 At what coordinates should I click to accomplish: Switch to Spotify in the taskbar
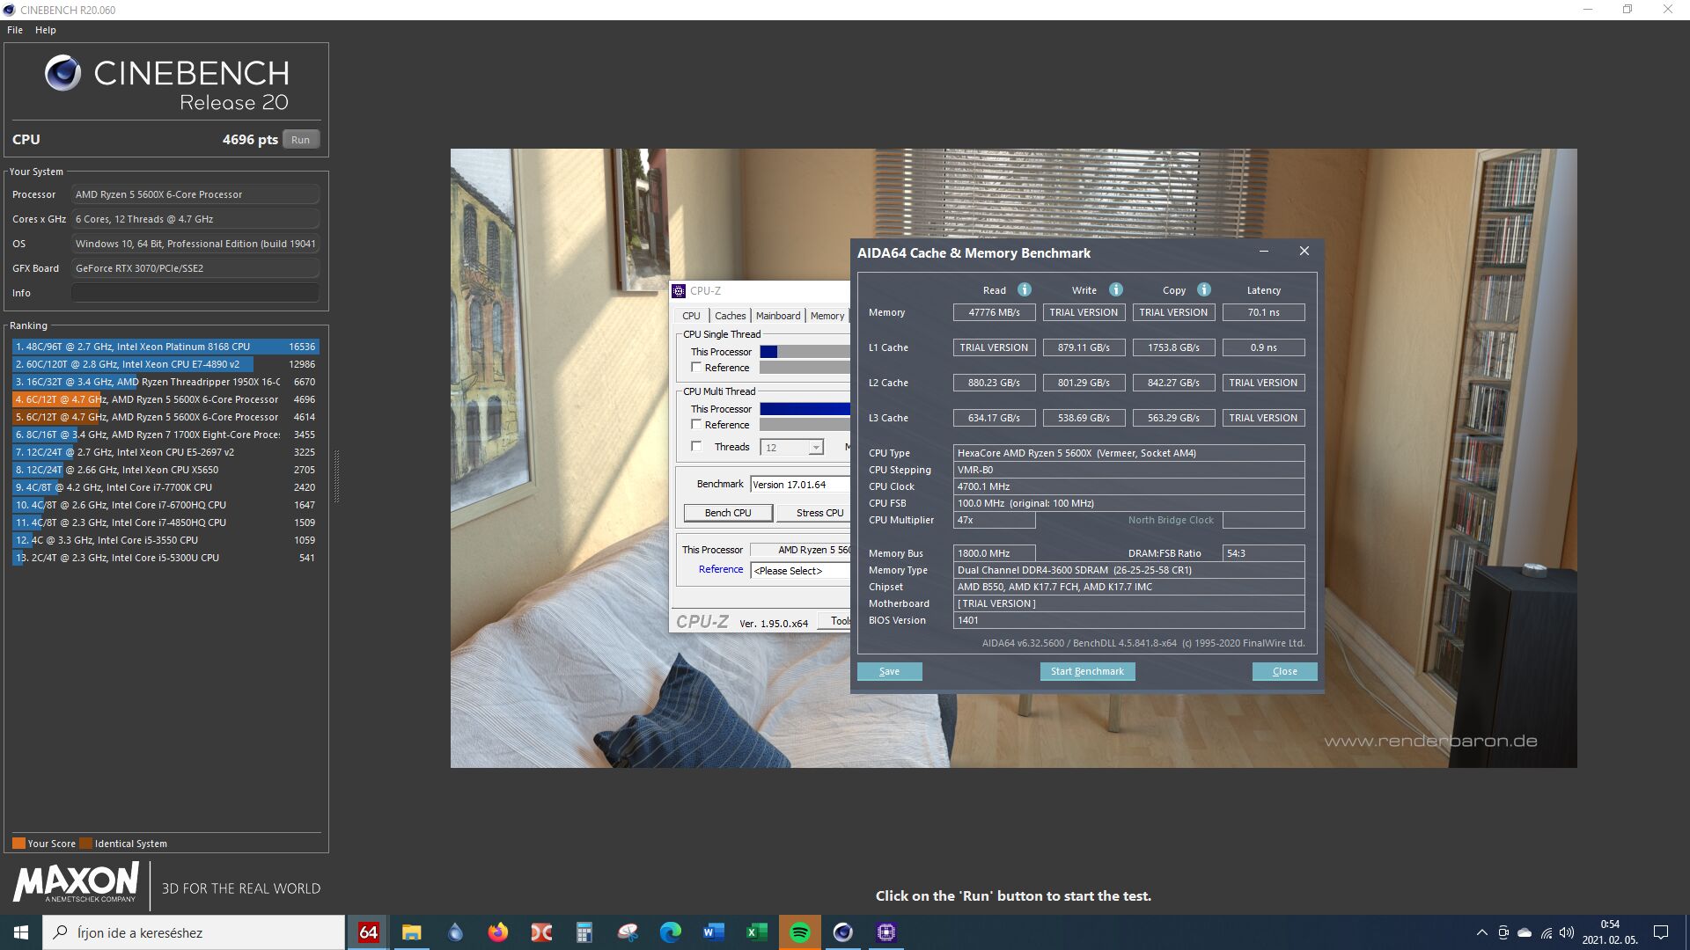coord(799,932)
